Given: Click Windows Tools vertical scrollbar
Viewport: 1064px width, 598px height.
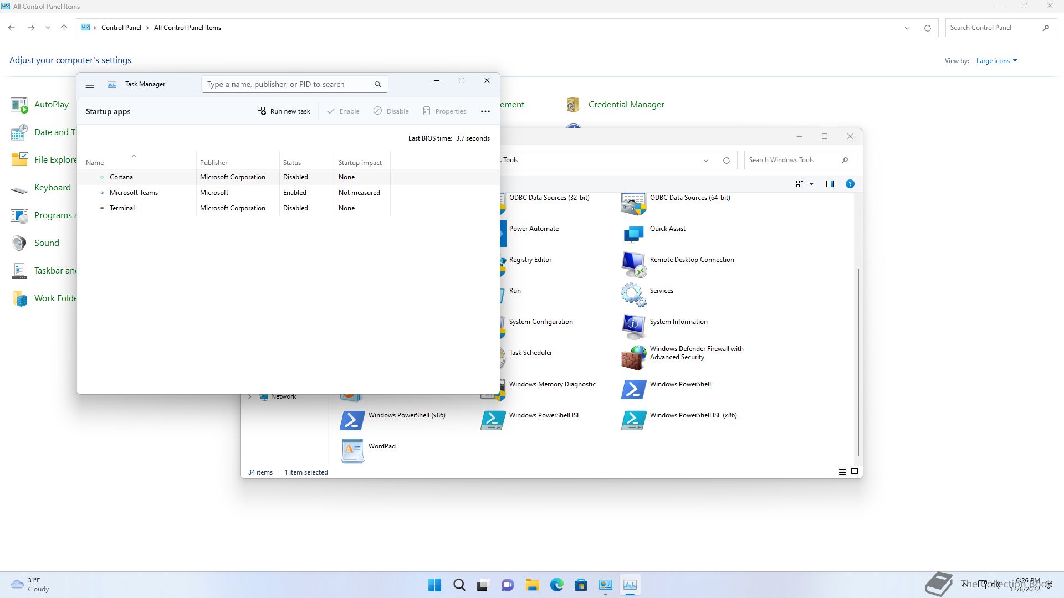Looking at the screenshot, I should [x=858, y=363].
